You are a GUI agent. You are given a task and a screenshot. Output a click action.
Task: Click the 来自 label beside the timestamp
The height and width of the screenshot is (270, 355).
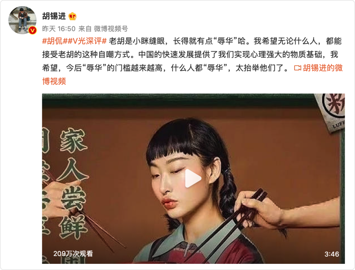(85, 29)
